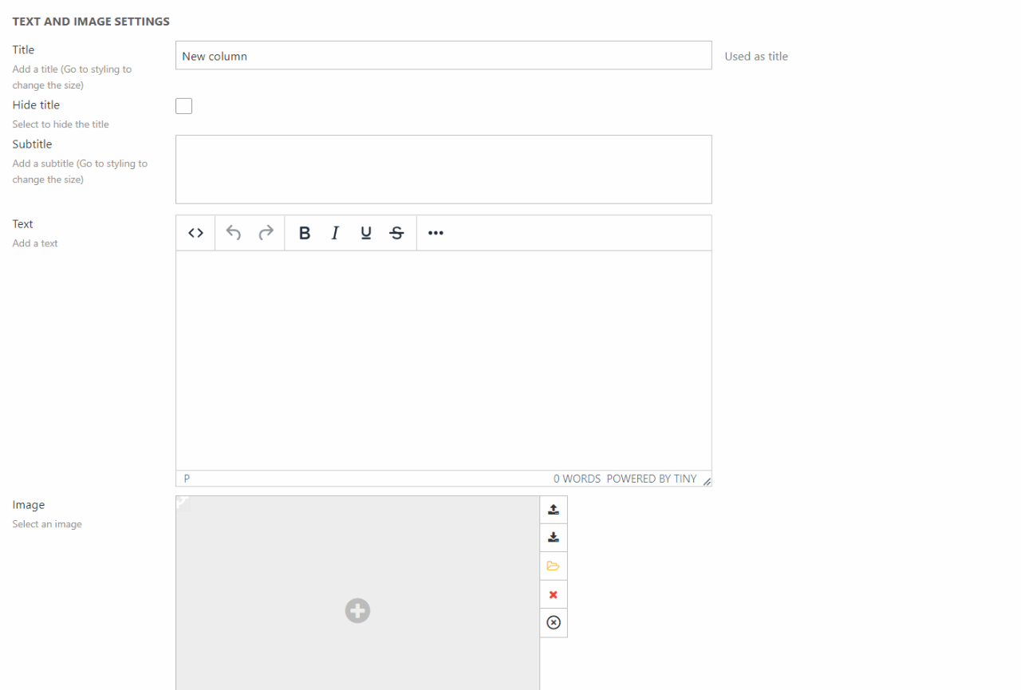Click inside the rich text editor body
The height and width of the screenshot is (690, 1021).
pos(443,359)
